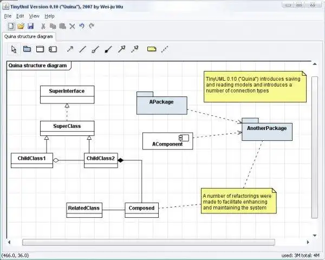Open a model with the folder icon

pyautogui.click(x=21, y=26)
